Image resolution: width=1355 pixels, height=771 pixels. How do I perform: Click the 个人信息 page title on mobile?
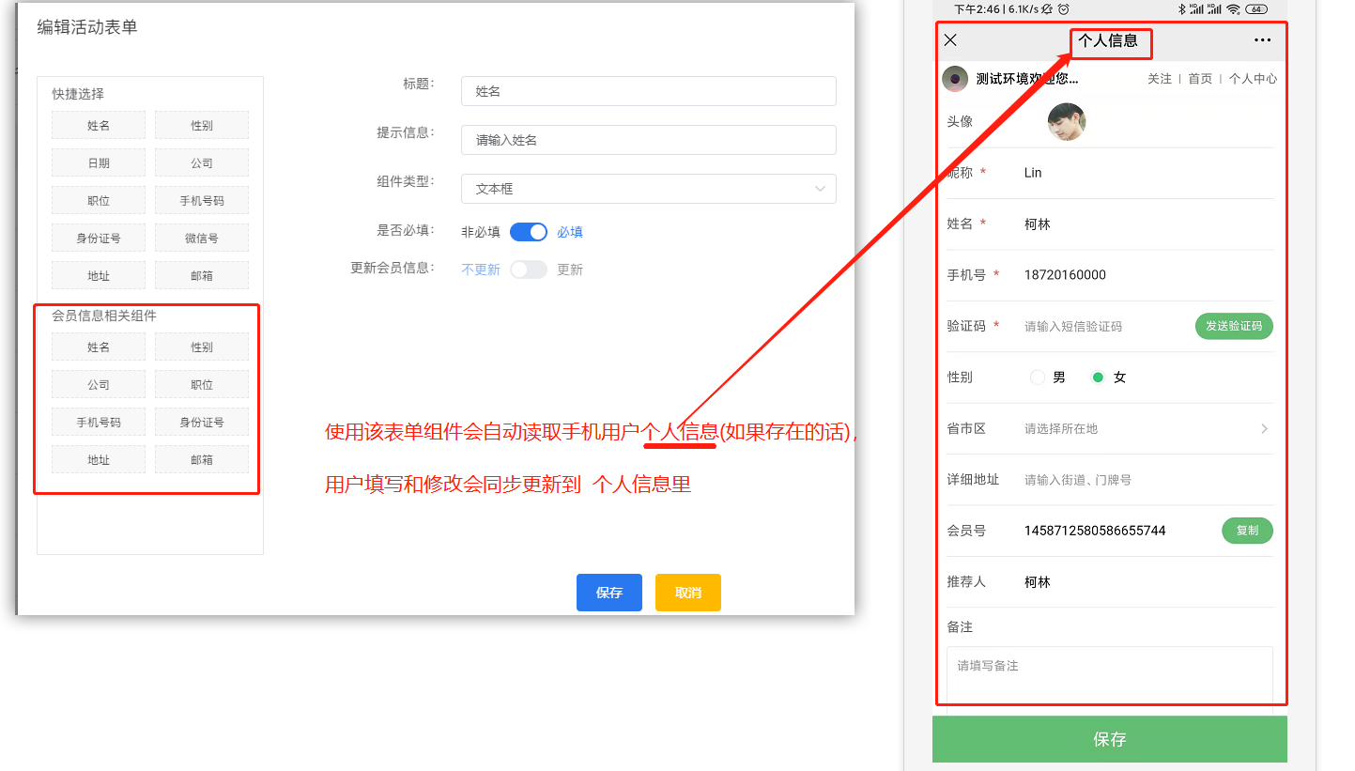click(1108, 40)
